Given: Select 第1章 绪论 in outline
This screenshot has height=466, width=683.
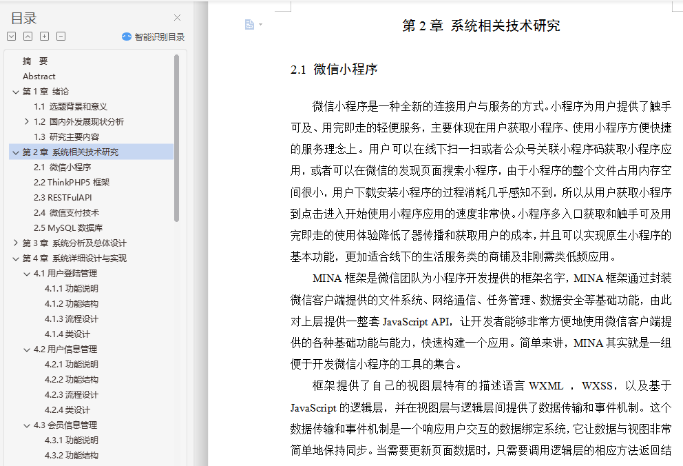Looking at the screenshot, I should (45, 92).
